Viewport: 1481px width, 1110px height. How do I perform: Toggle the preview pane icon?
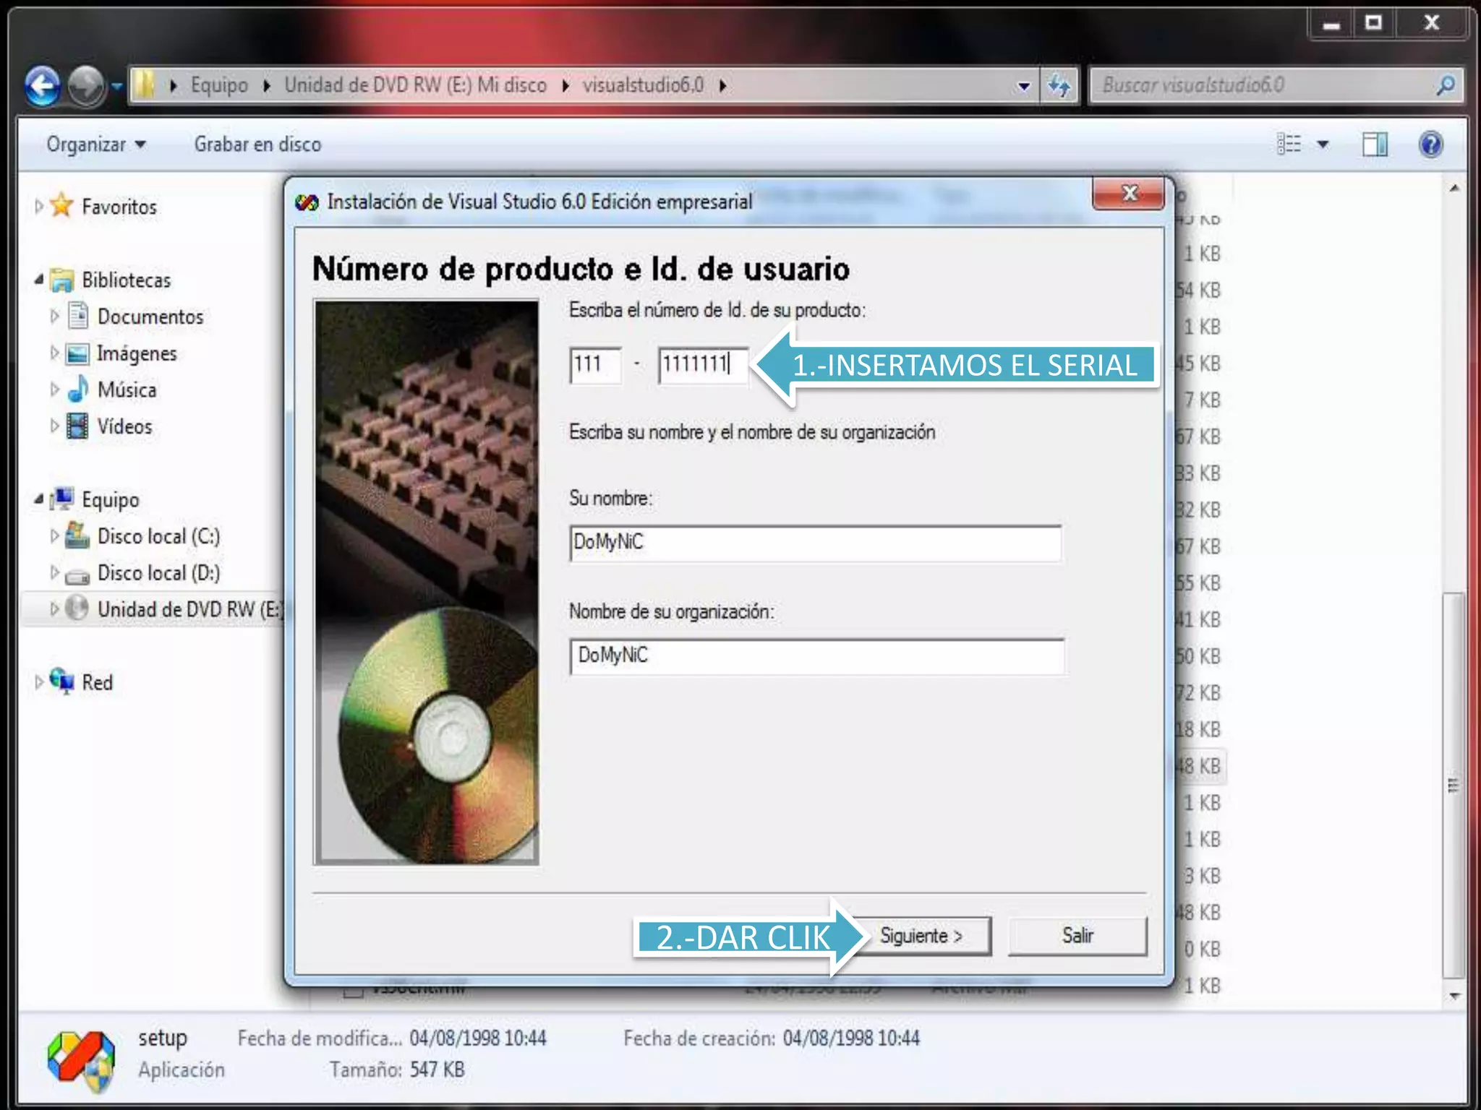click(x=1375, y=145)
